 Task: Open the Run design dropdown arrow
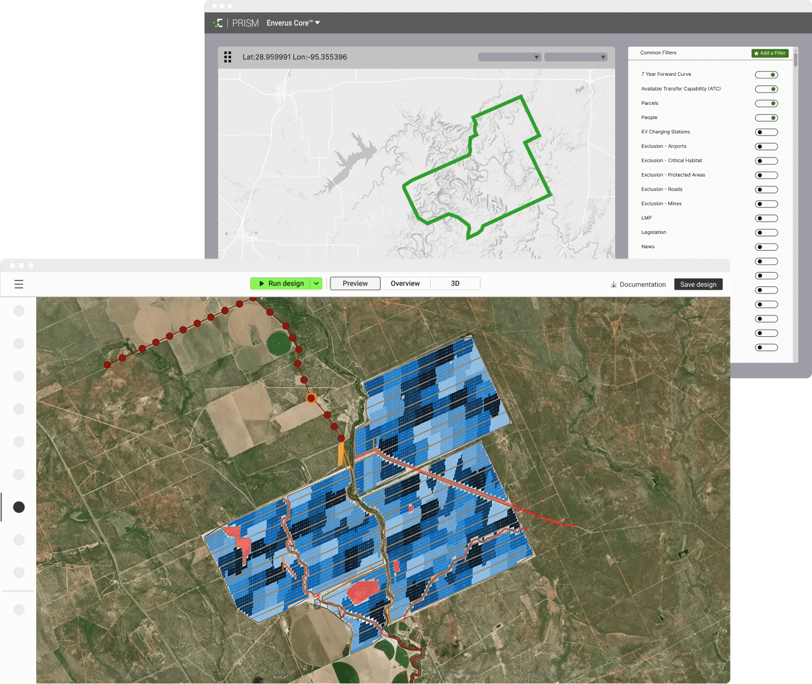pyautogui.click(x=316, y=284)
